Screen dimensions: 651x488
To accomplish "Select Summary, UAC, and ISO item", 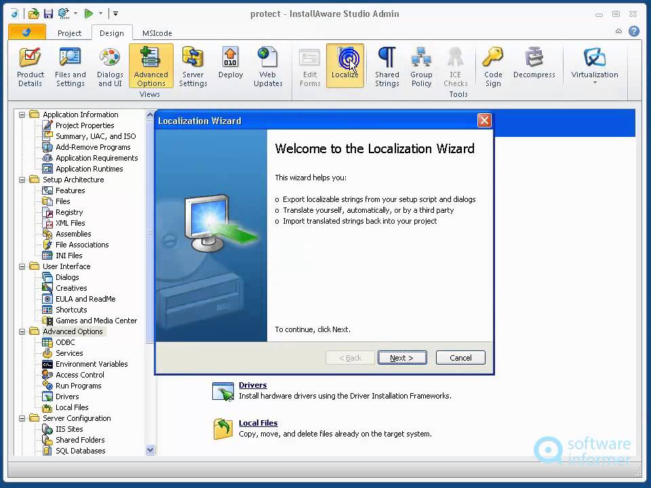I will coord(96,136).
